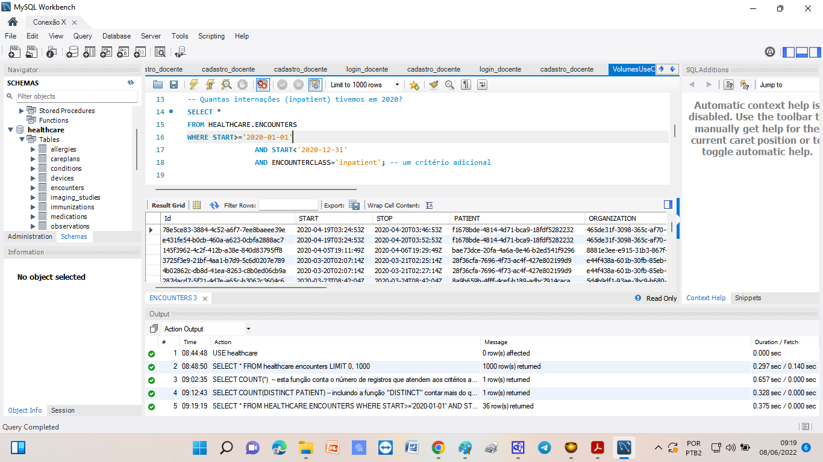Viewport: 823px width, 462px height.
Task: Toggle autocommit mode
Action: point(315,85)
